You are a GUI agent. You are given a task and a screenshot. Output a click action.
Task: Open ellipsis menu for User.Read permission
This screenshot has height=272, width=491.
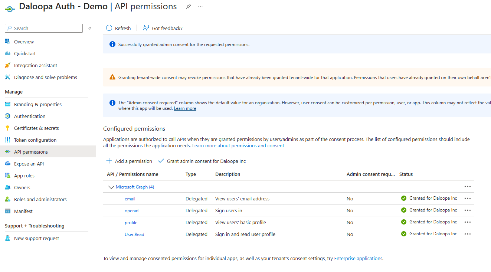click(468, 234)
